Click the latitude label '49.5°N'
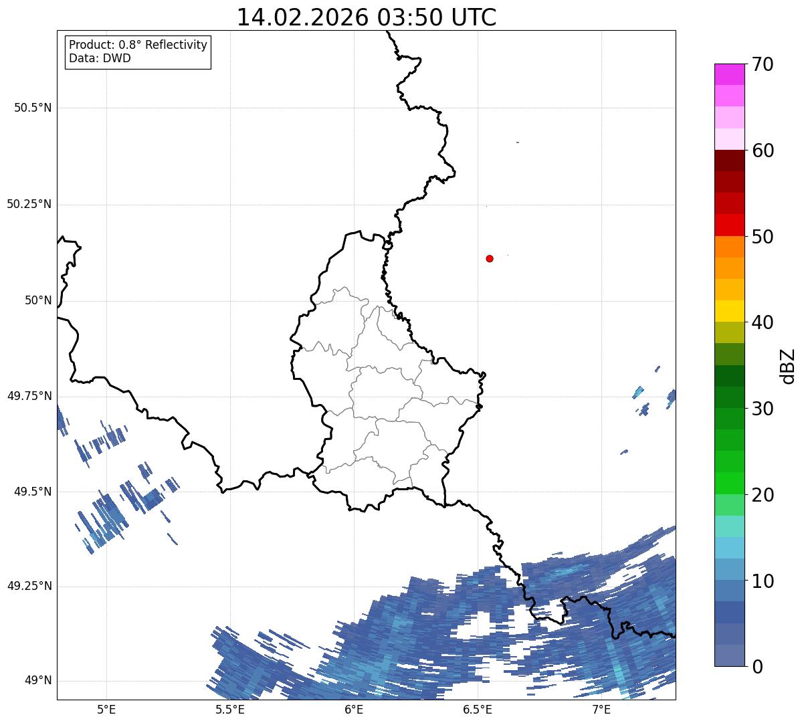804x723 pixels. click(x=33, y=492)
